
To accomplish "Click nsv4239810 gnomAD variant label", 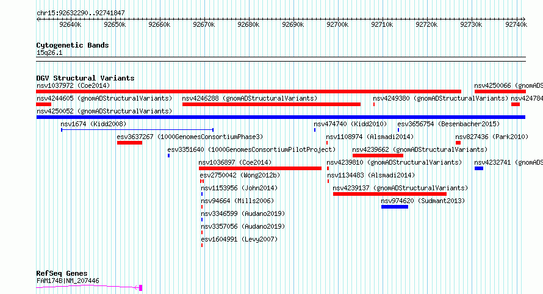I will tap(394, 162).
